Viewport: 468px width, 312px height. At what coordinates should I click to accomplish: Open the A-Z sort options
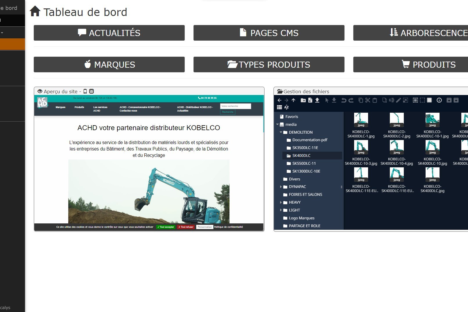[x=286, y=107]
